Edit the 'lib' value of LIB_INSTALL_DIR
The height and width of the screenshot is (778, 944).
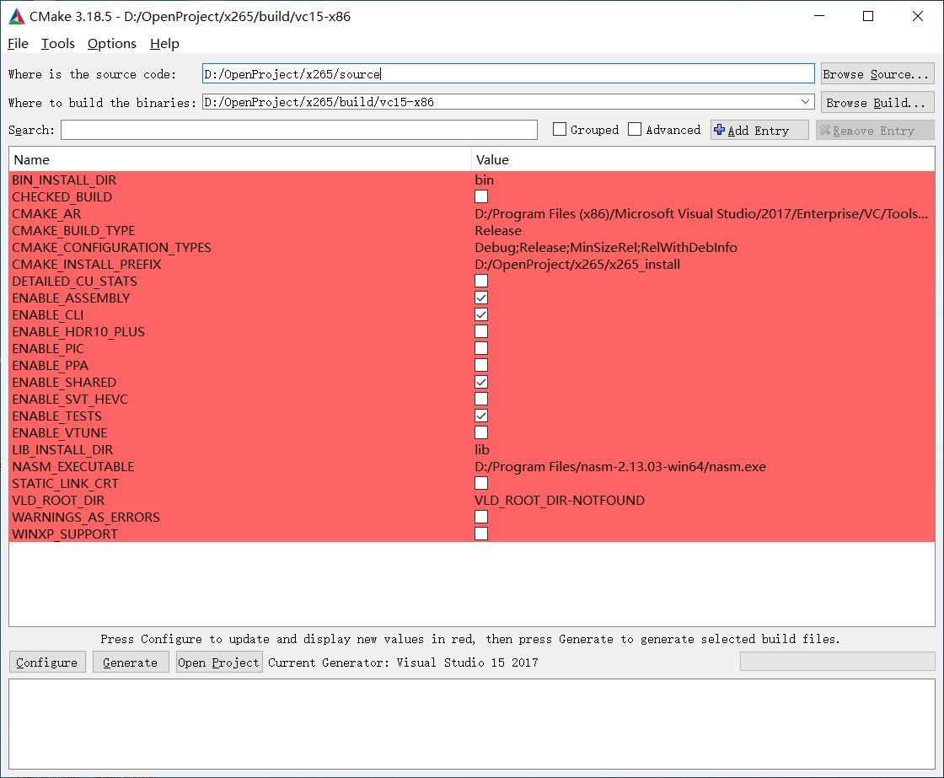481,450
